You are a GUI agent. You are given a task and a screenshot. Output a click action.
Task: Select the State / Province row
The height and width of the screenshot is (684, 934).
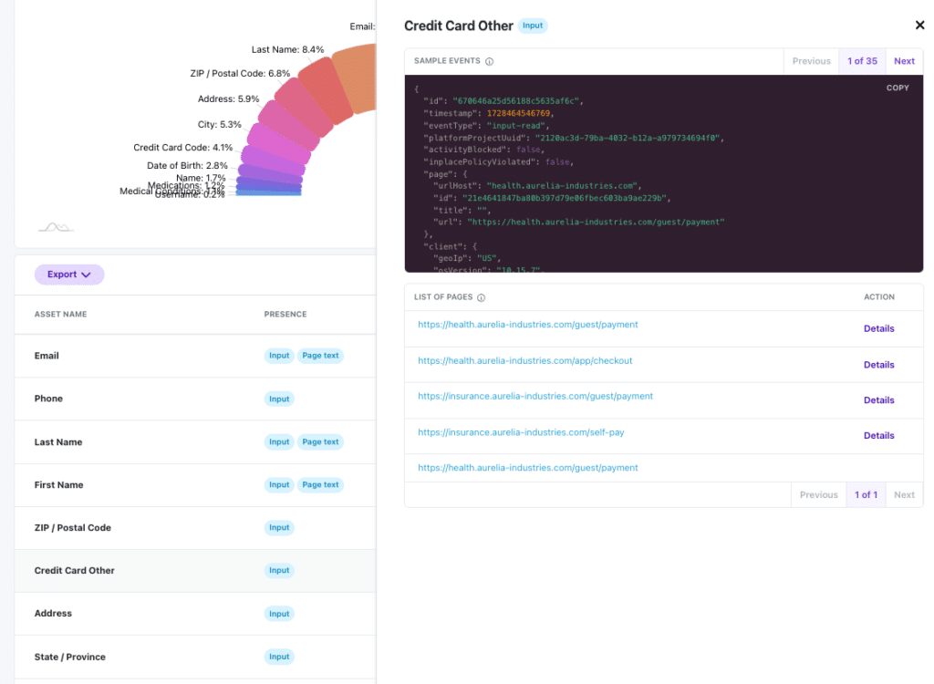pos(195,657)
